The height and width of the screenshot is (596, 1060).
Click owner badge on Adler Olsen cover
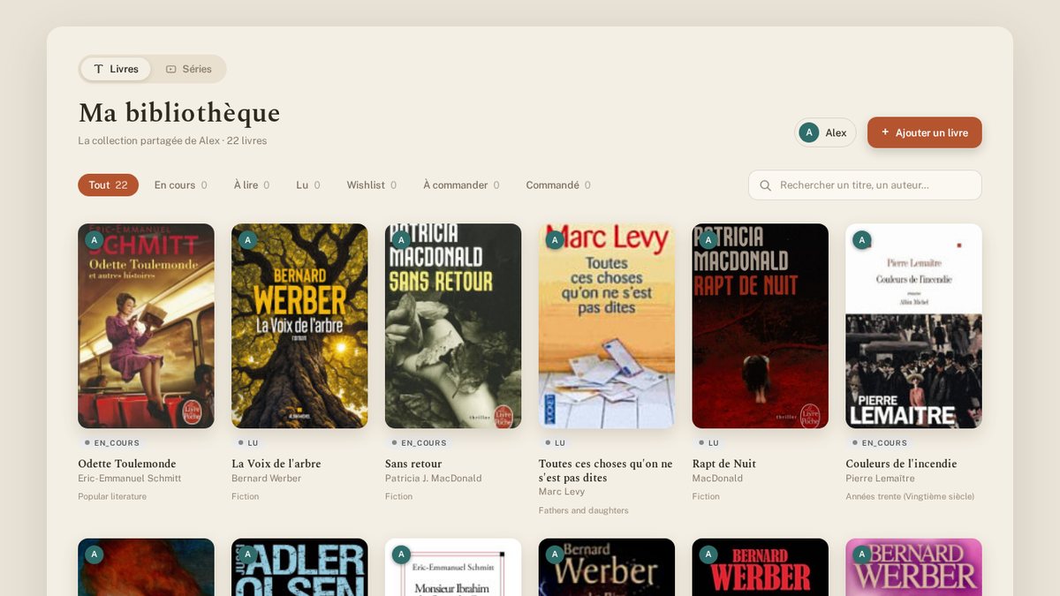[248, 555]
